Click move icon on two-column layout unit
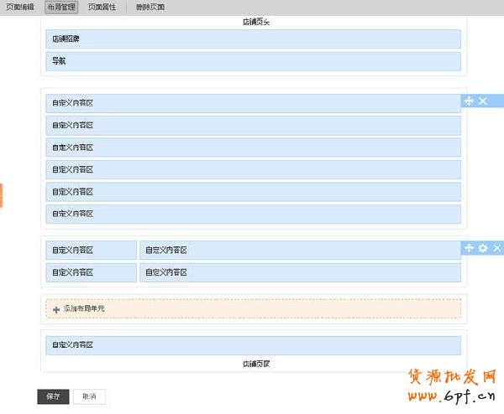The image size is (504, 414). pyautogui.click(x=469, y=248)
